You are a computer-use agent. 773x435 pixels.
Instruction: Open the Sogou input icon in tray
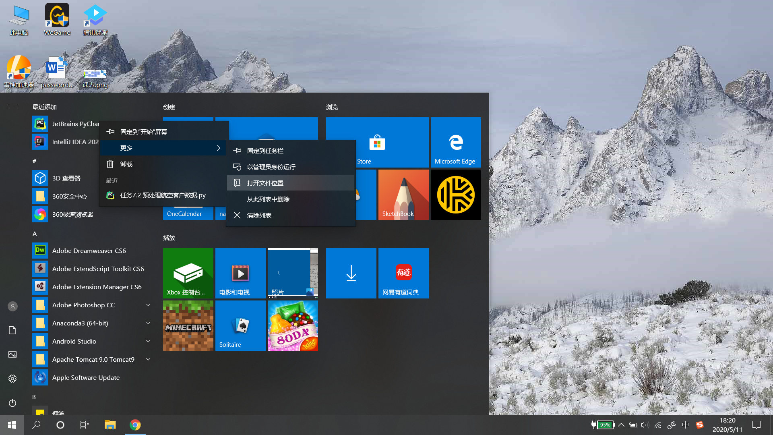tap(700, 425)
